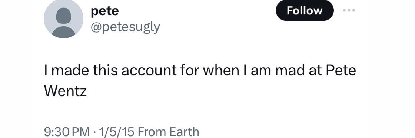This screenshot has height=138, width=415.
Task: Tap the silhouette head in the profile picture
Action: click(x=63, y=15)
